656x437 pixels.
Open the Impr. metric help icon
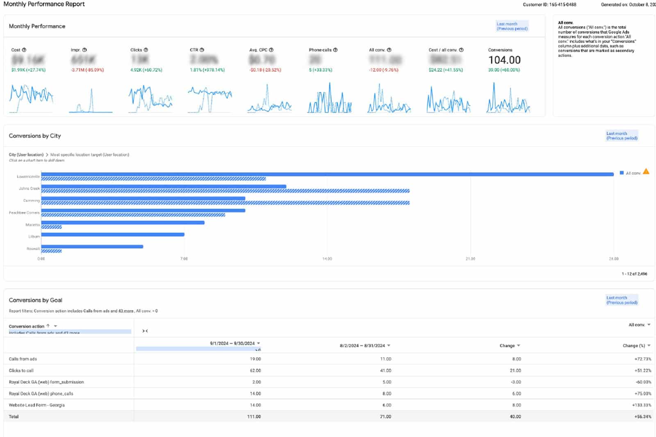point(84,50)
